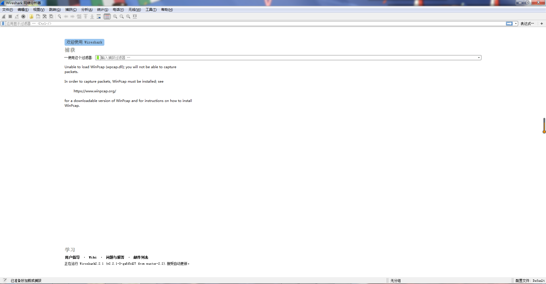
Task: Click the reload capture file icon
Action: pyautogui.click(x=51, y=16)
